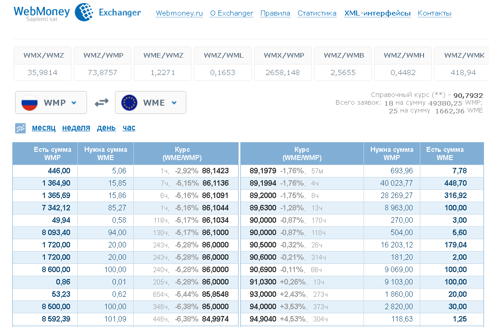
Task: Click the 1 364,90 WMP amount
Action: [x=56, y=183]
